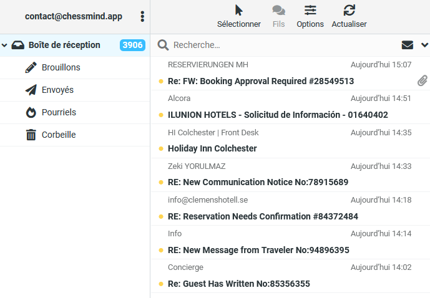Click sender Zeki YORULMAZ
The width and height of the screenshot is (430, 298).
(x=197, y=166)
